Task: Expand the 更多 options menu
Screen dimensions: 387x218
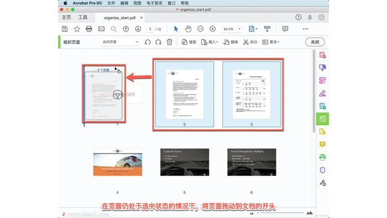Action: [x=271, y=42]
